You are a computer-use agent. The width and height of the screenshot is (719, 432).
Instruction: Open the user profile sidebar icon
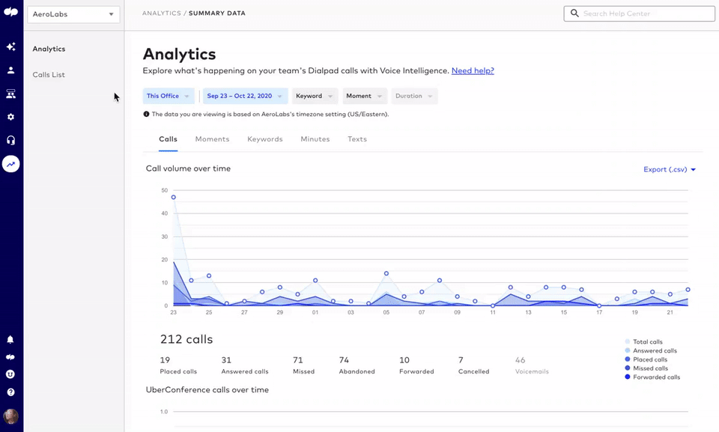(10, 70)
